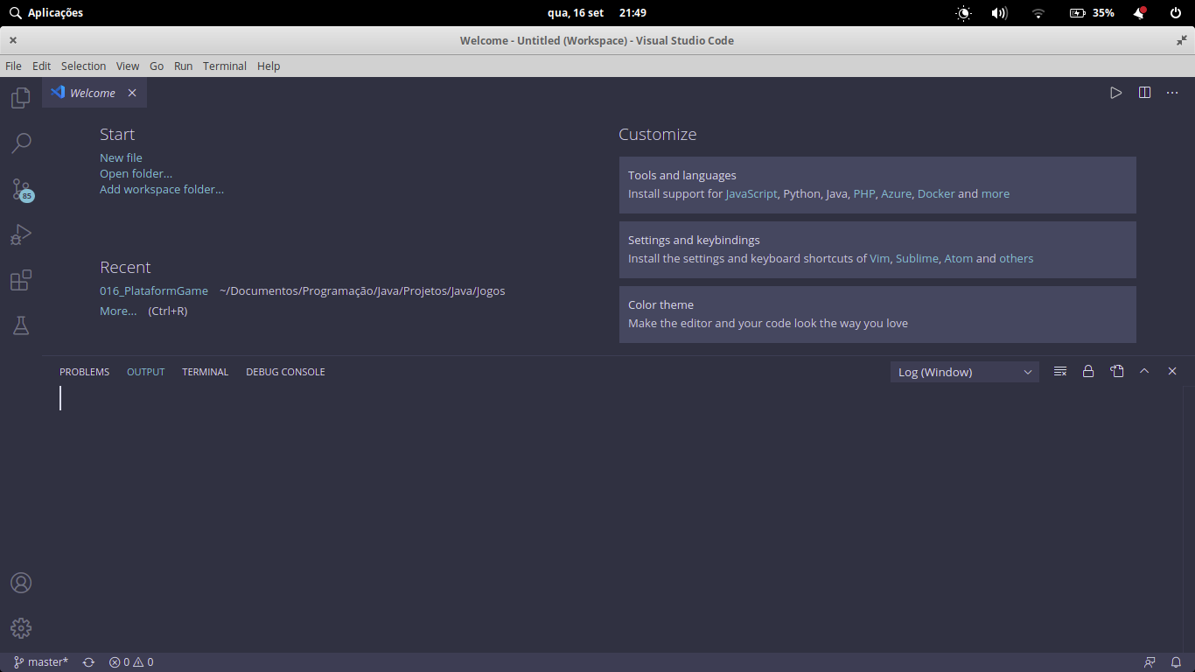Maximize the panel with the chevron
This screenshot has width=1195, height=672.
point(1144,371)
